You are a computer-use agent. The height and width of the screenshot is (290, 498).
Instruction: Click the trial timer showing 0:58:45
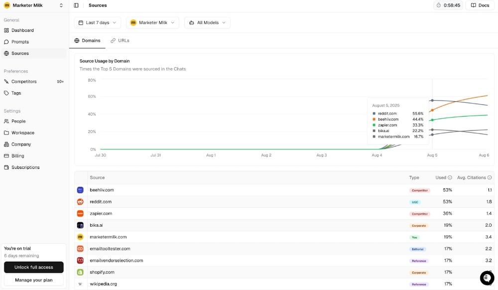coord(448,5)
